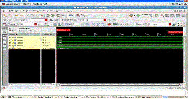This screenshot has width=189, height=99.
Task: Open the Simulation menu
Action: 48,11
